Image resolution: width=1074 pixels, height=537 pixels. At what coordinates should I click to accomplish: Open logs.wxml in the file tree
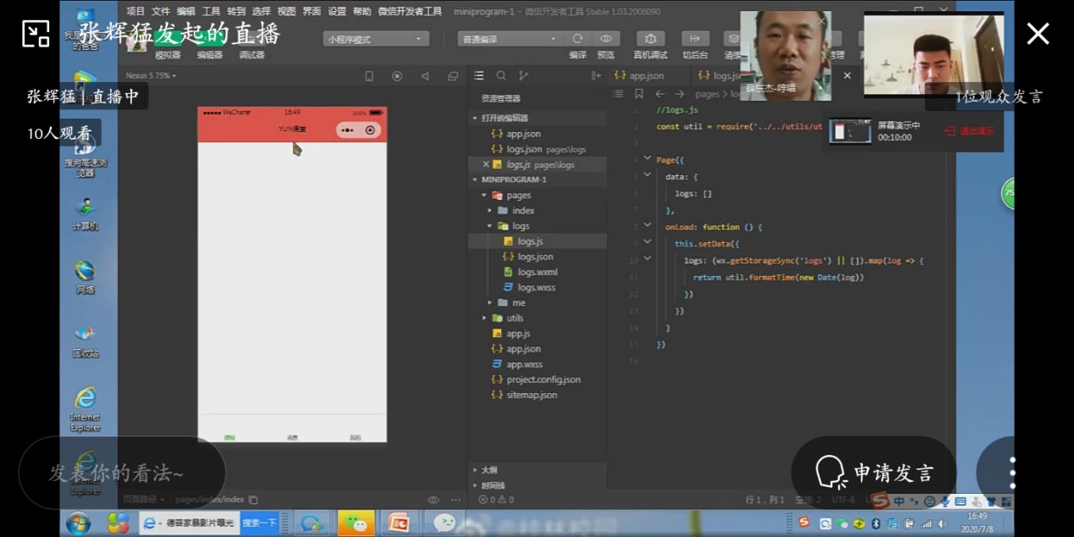[x=537, y=272]
